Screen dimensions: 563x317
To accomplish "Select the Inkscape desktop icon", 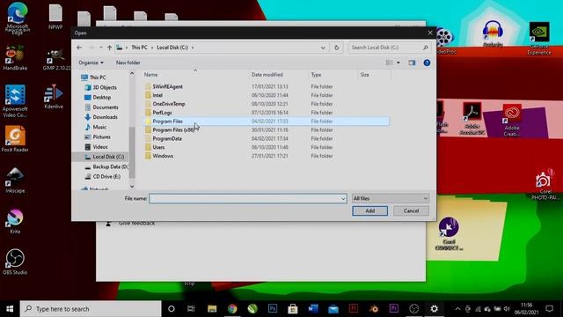I will [15, 181].
